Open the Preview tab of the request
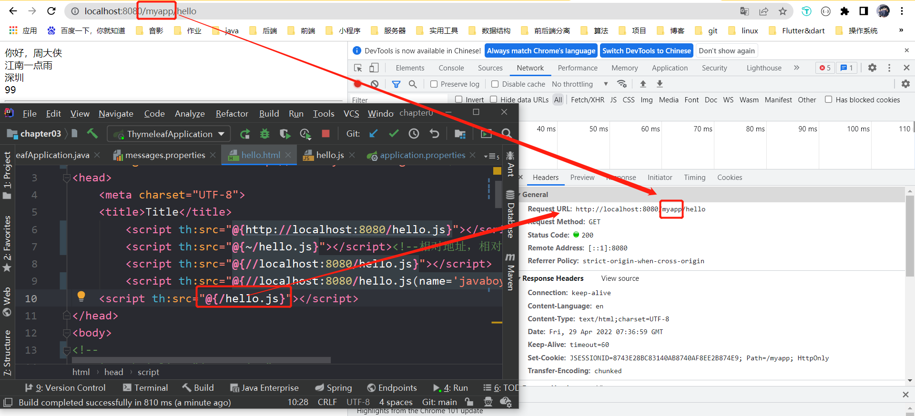 [x=582, y=178]
